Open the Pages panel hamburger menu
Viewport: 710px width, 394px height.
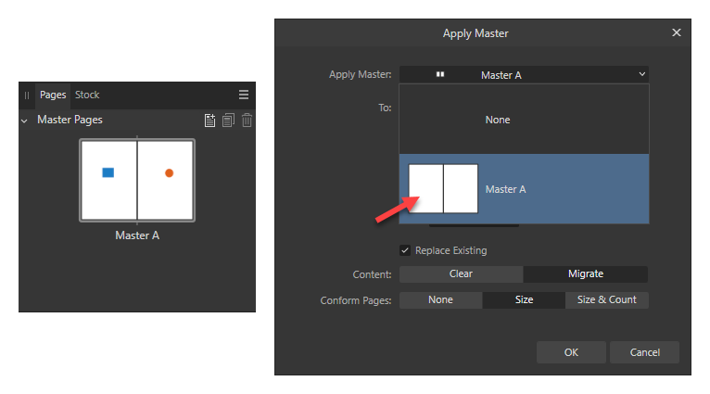click(x=244, y=95)
